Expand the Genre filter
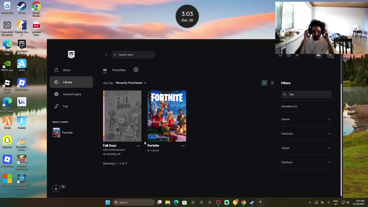368x207 pixels. (306, 119)
